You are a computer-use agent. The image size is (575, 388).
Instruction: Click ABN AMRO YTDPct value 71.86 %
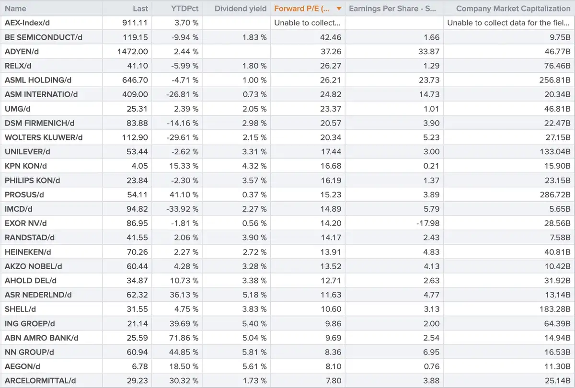click(184, 339)
